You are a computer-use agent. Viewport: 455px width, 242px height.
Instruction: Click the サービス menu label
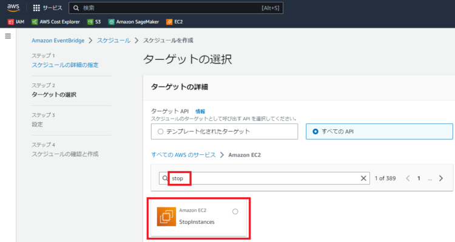[x=53, y=8]
